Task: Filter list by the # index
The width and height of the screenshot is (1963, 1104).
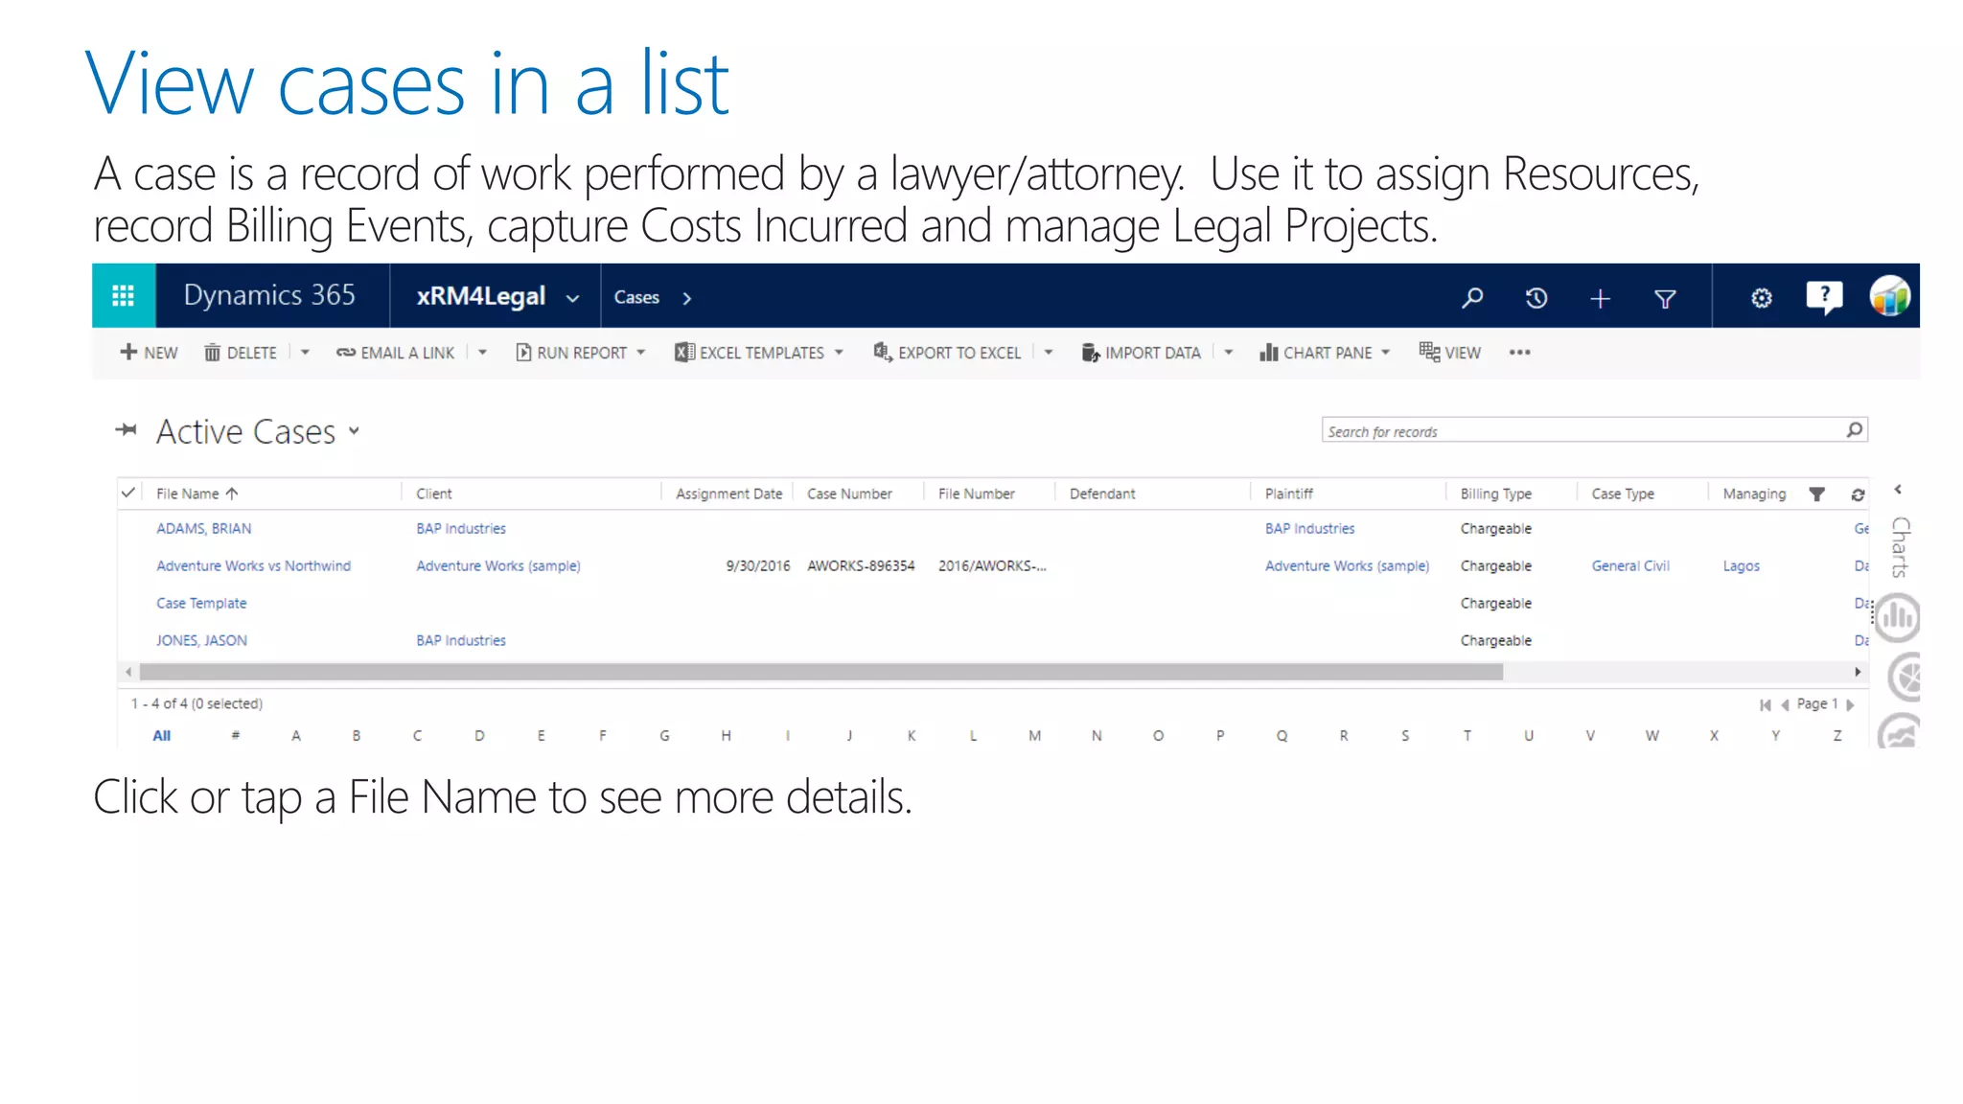Action: click(236, 736)
